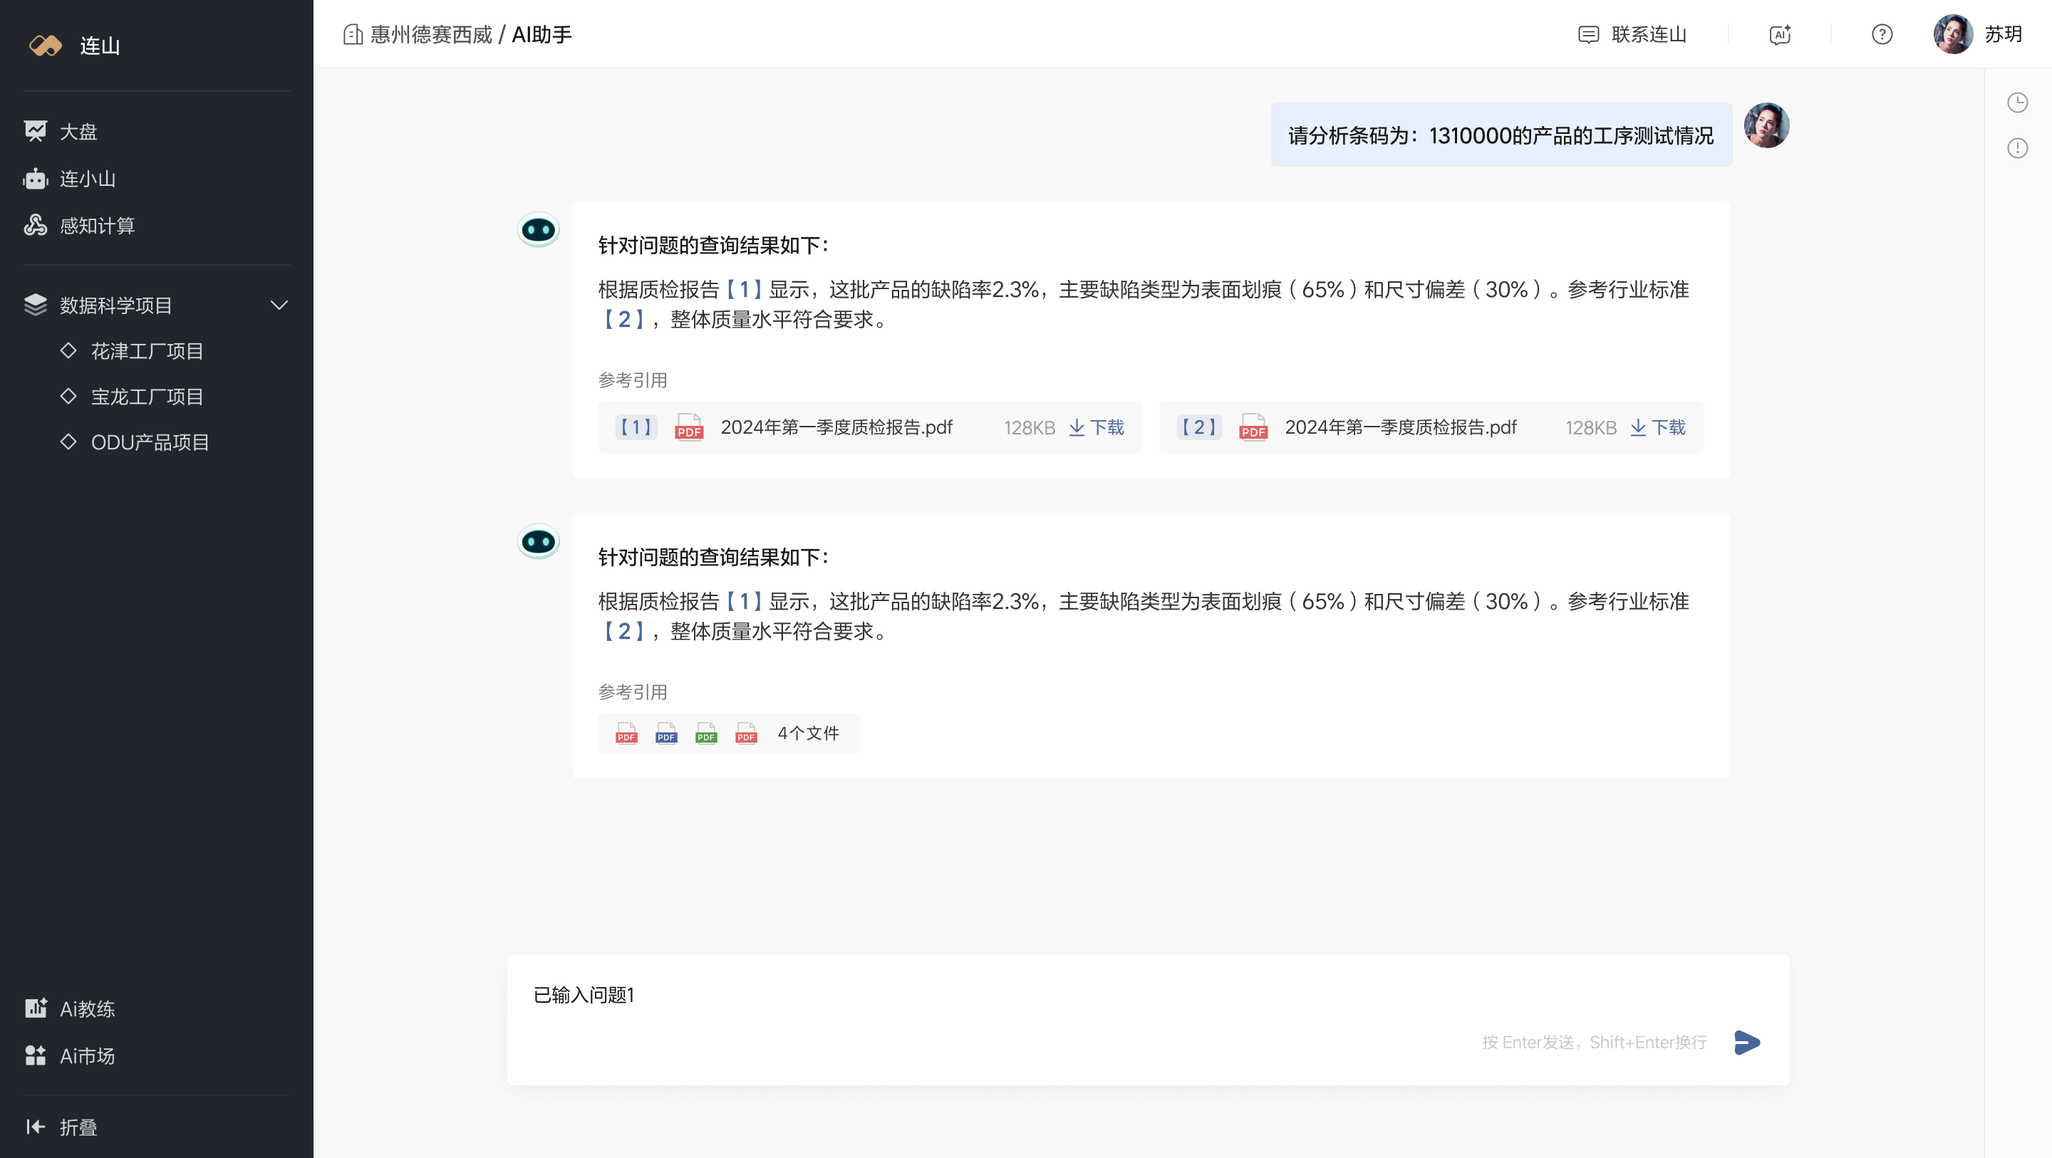Click the alert exclamation icon on right rail
Image resolution: width=2052 pixels, height=1158 pixels.
2018,148
